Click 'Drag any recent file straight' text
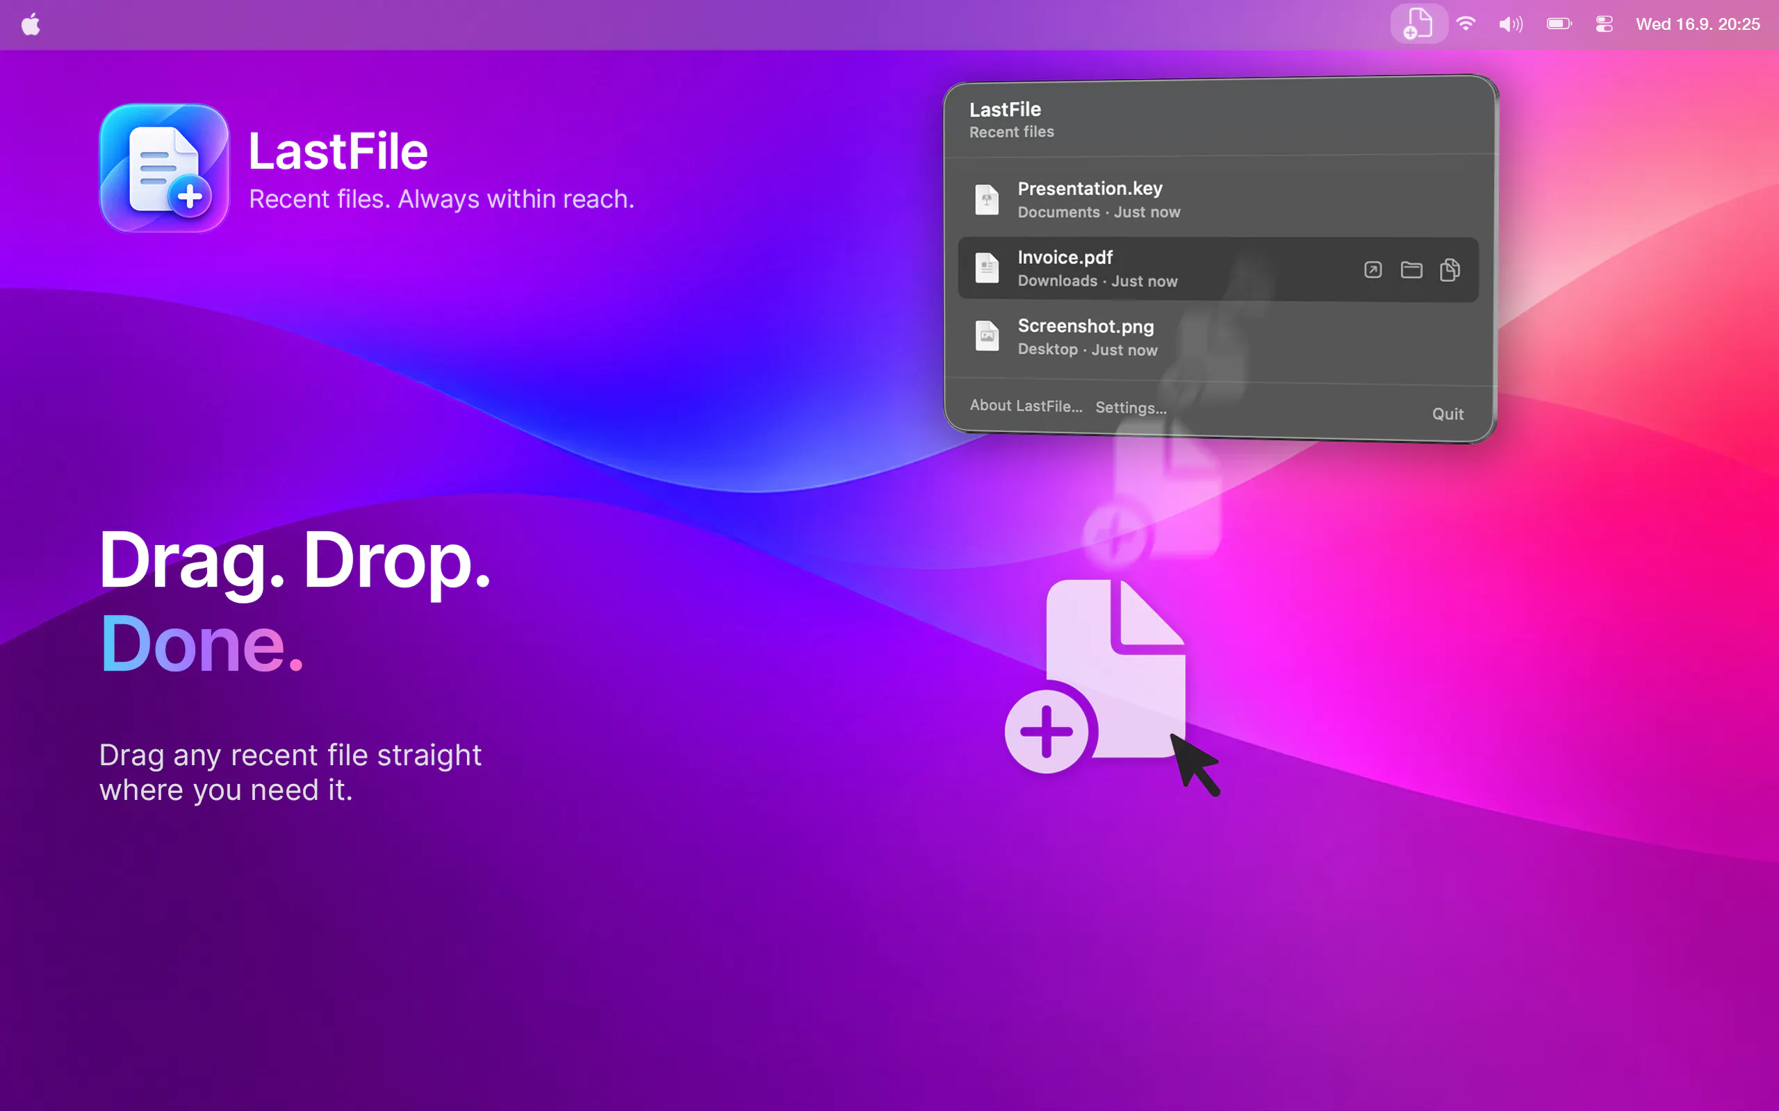This screenshot has height=1111, width=1779. click(290, 755)
